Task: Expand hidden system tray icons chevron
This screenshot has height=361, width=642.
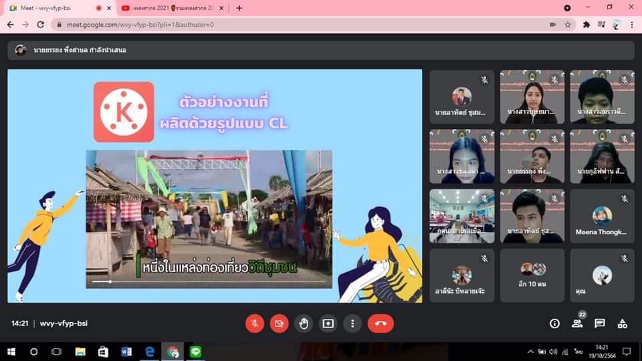Action: coord(530,352)
